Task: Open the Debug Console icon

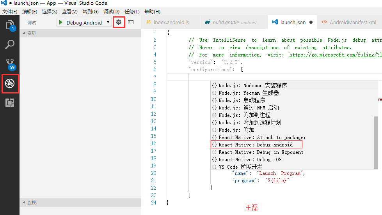Action: coord(131,23)
